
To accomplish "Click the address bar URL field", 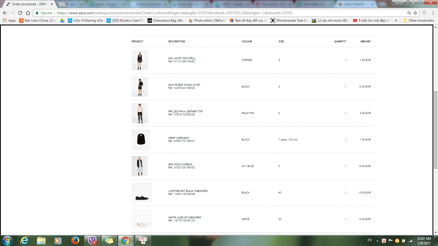I will (x=219, y=13).
